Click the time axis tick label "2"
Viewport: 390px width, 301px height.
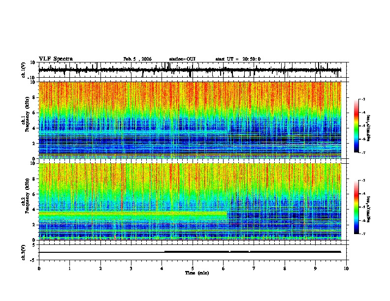pyautogui.click(x=100, y=269)
